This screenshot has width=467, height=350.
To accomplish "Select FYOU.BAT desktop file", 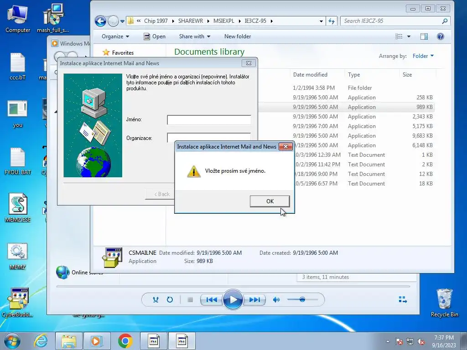I will 18,161.
